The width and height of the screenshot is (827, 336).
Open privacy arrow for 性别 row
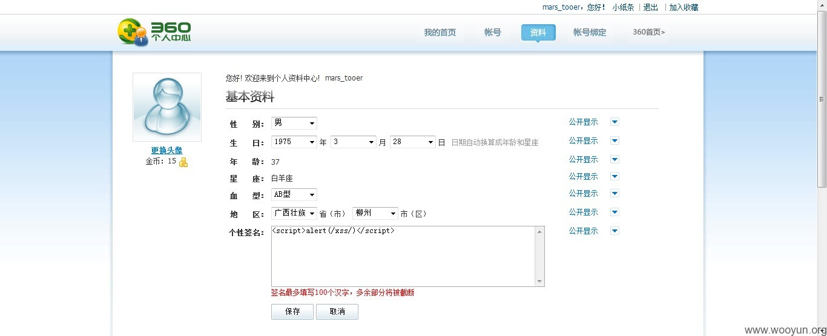click(614, 122)
